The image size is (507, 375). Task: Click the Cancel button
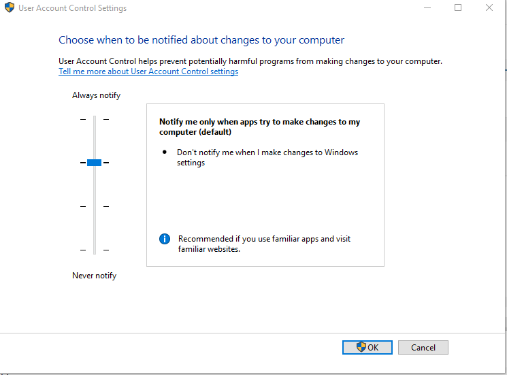[423, 348]
